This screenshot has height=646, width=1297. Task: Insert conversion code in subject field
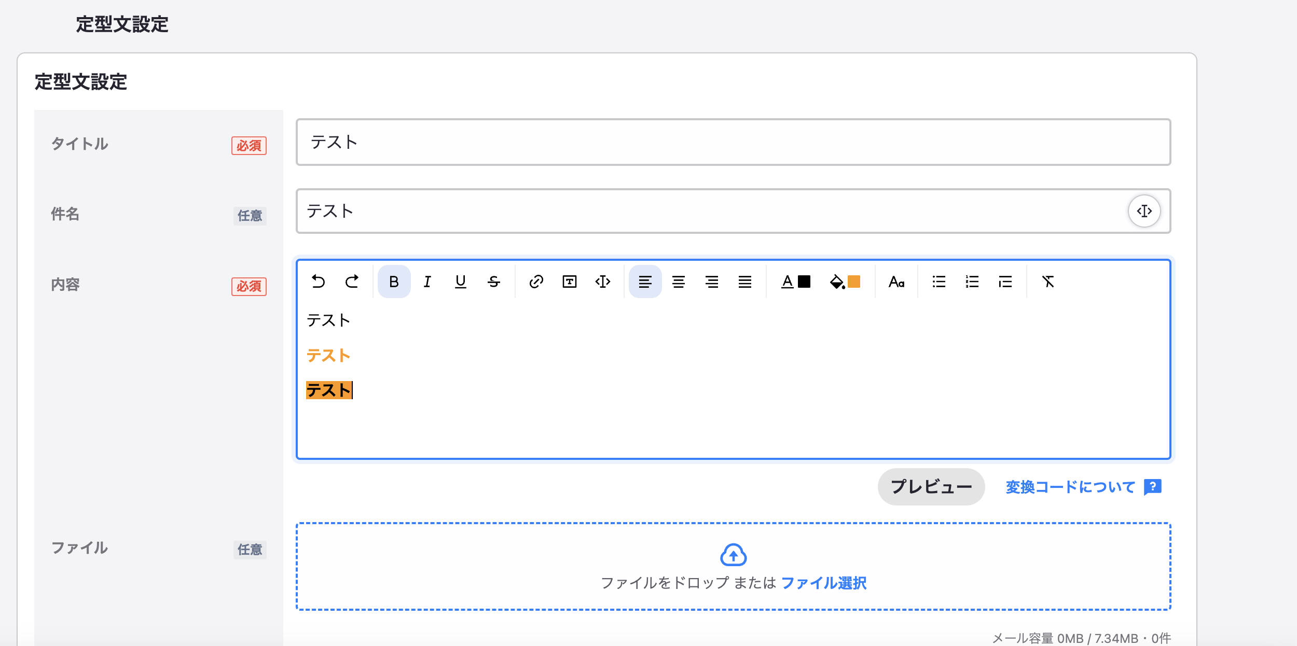[x=1144, y=211]
